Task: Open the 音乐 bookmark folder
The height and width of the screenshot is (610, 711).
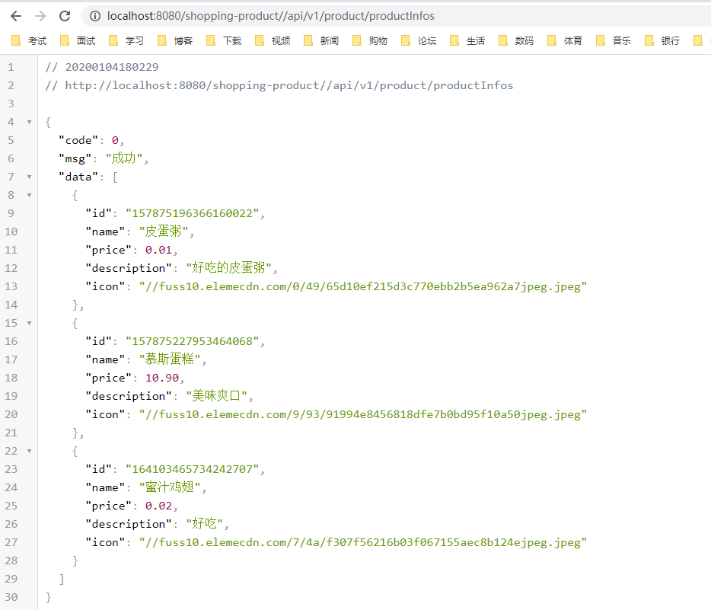Action: tap(613, 41)
